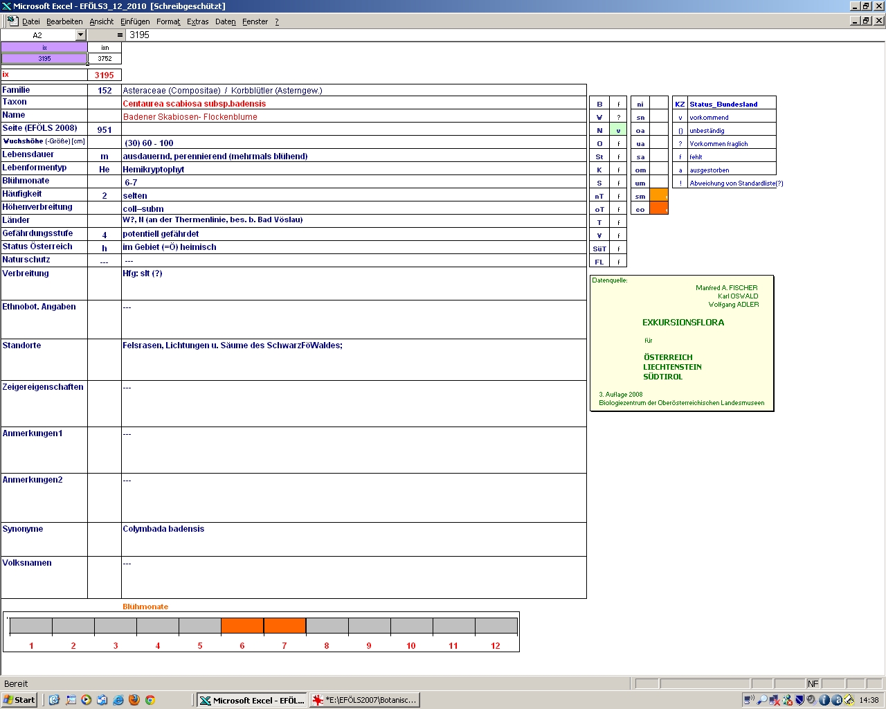Click the orange month 7 bar in Blühmonate

tap(284, 626)
